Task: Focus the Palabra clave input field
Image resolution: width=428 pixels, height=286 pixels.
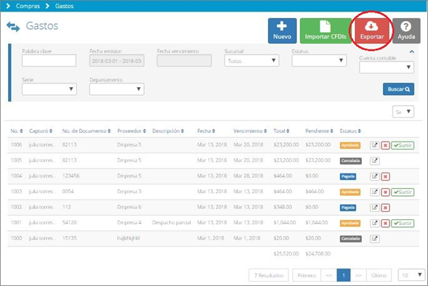Action: pyautogui.click(x=49, y=60)
